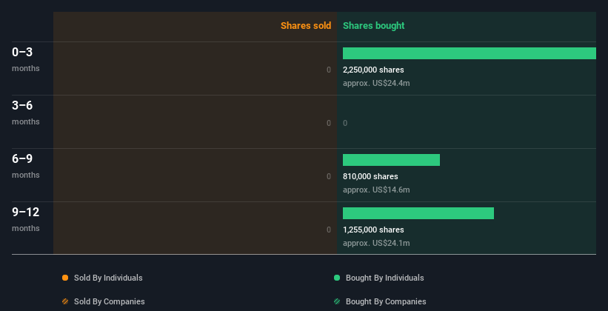The width and height of the screenshot is (608, 311).
Task: Select the Sold By Companies legend label
Action: coord(110,301)
